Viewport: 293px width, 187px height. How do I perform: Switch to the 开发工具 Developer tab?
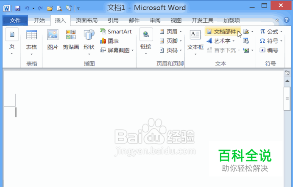click(202, 20)
